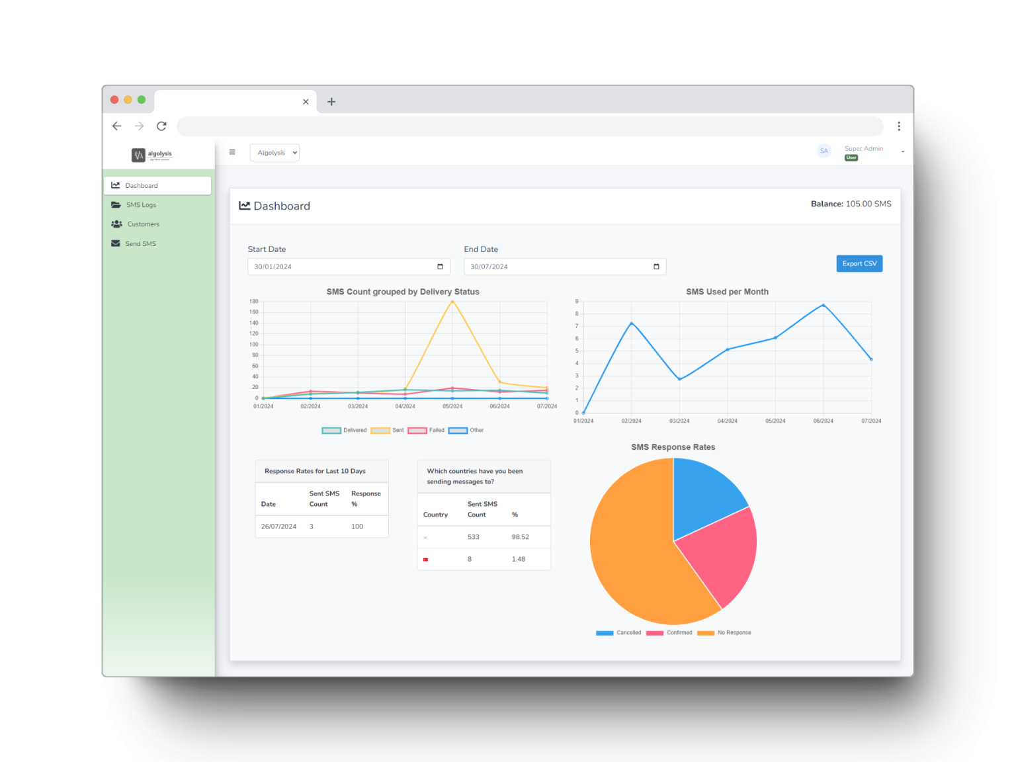This screenshot has width=1016, height=762.
Task: Toggle the No Response pie legend swatch
Action: [706, 633]
